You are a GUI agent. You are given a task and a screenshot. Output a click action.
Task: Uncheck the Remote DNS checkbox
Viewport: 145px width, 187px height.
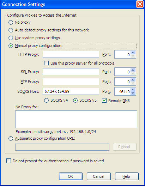click(104, 101)
